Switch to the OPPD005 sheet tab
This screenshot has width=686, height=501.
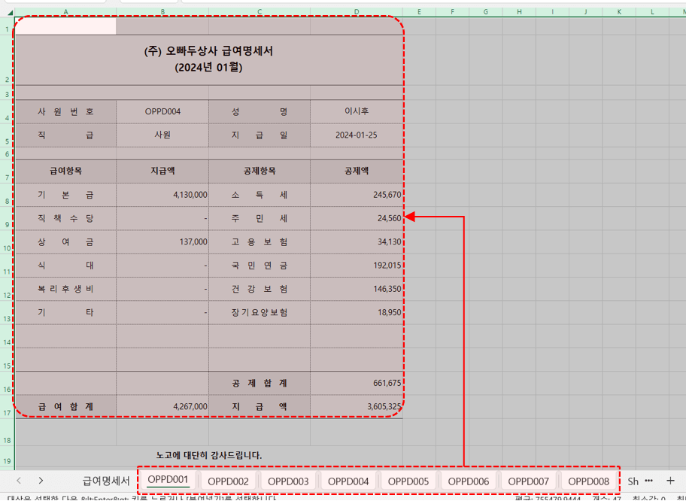tap(408, 481)
